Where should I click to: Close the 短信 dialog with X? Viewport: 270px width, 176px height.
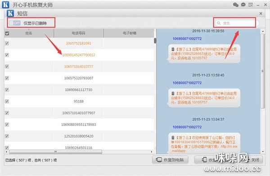[x=261, y=14]
